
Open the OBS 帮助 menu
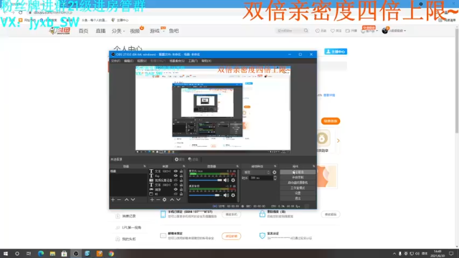pos(207,61)
